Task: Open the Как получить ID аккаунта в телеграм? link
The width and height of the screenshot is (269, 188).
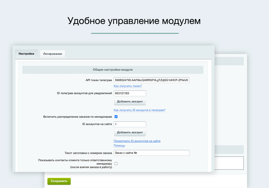Action: click(140, 110)
